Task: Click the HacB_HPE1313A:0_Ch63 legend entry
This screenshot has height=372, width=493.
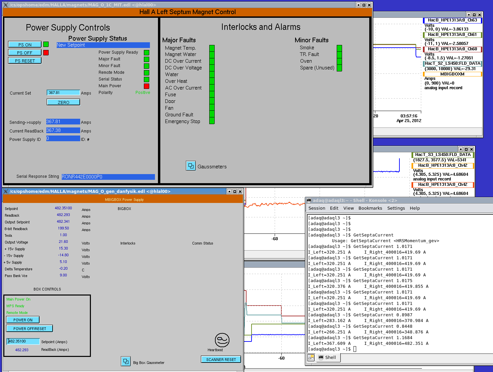Action: (452, 20)
